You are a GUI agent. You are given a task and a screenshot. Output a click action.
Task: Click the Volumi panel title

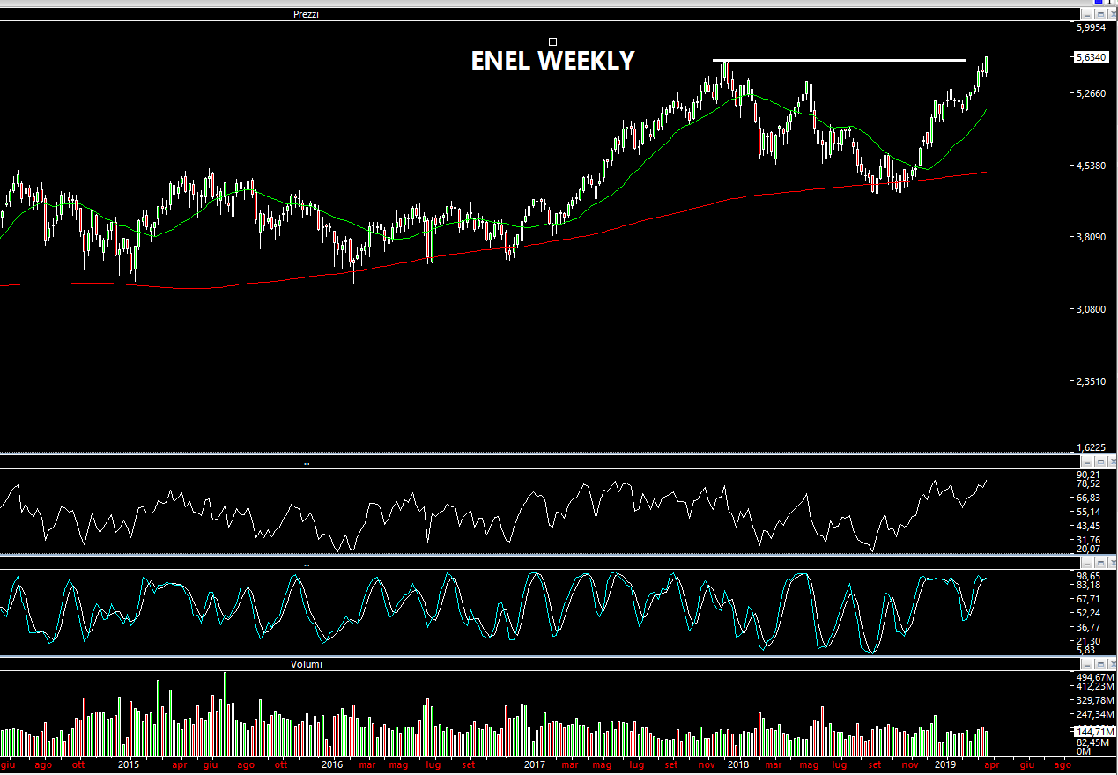[306, 664]
